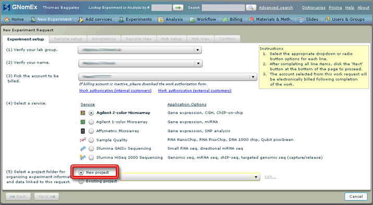Click the green arrow lookup button
The height and width of the screenshot is (205, 373).
pyautogui.click(x=178, y=8)
